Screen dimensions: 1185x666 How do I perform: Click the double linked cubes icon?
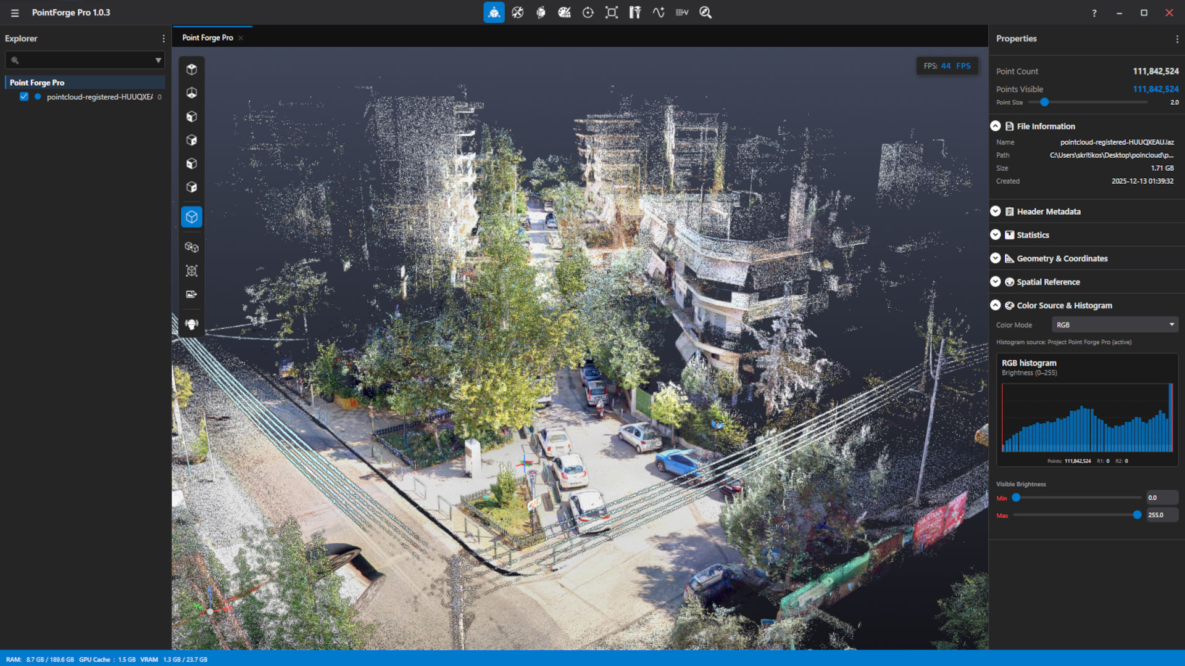[192, 247]
